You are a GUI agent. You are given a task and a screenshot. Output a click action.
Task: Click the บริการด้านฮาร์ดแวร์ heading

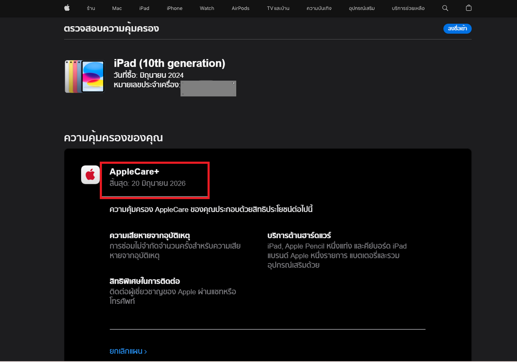(x=299, y=235)
